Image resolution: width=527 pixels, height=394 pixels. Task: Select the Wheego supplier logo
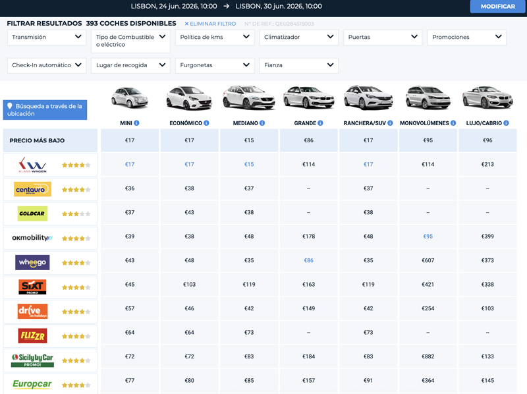(x=32, y=262)
